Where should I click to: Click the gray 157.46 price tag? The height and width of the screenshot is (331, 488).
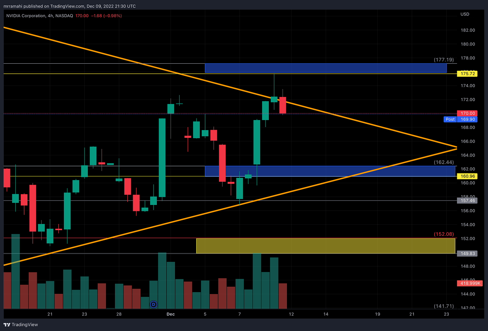(467, 201)
